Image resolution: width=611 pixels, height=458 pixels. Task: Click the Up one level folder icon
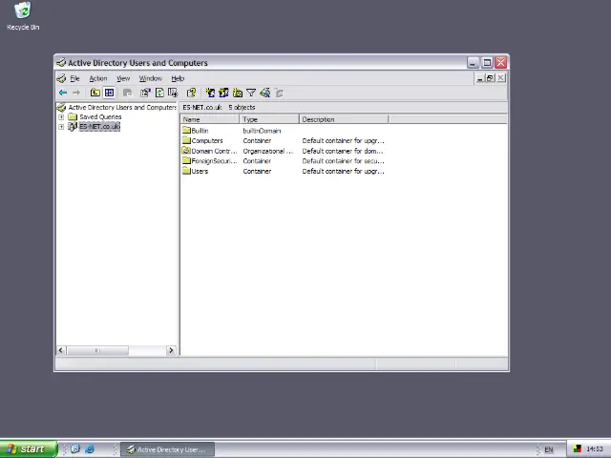click(x=95, y=93)
